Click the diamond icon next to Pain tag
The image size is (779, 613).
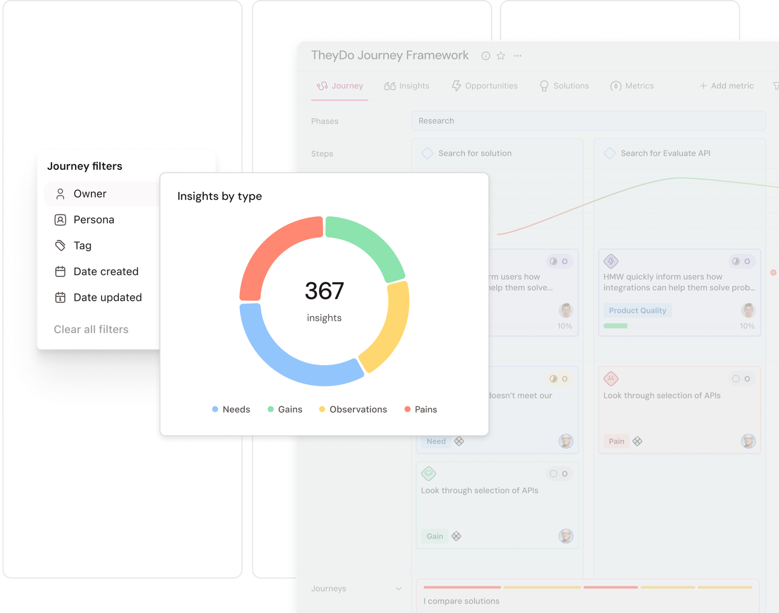tap(637, 441)
